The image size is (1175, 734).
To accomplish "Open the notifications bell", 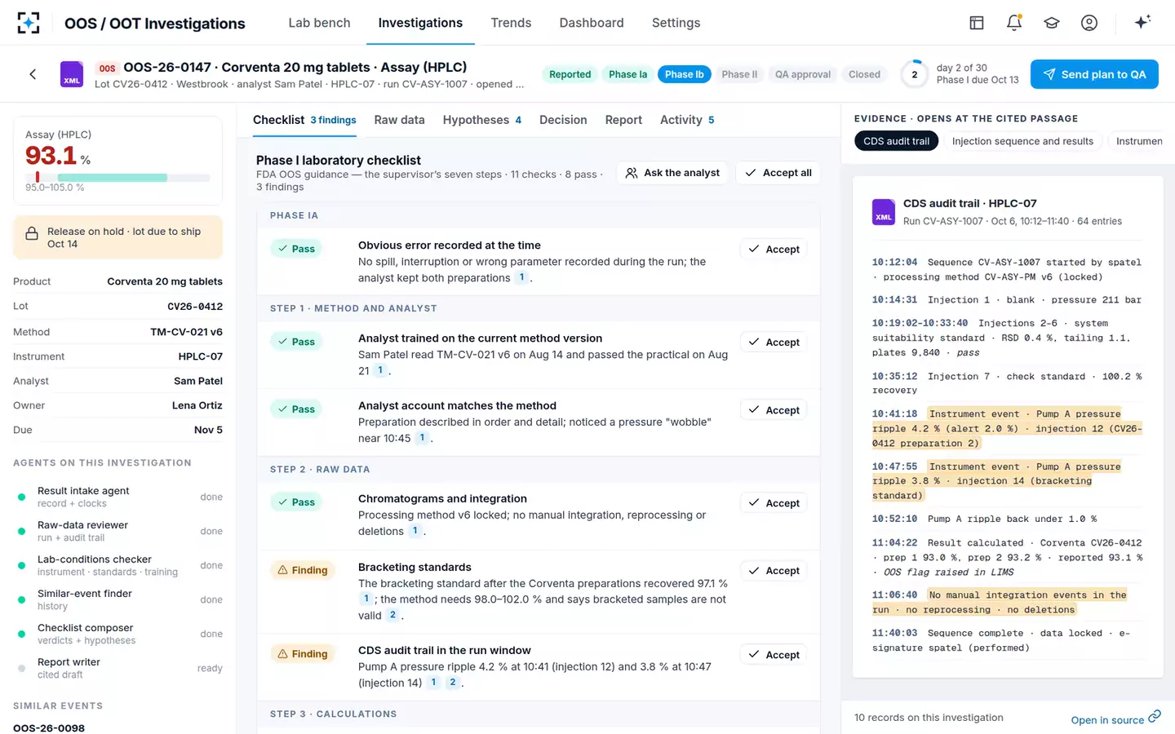I will pyautogui.click(x=1014, y=23).
